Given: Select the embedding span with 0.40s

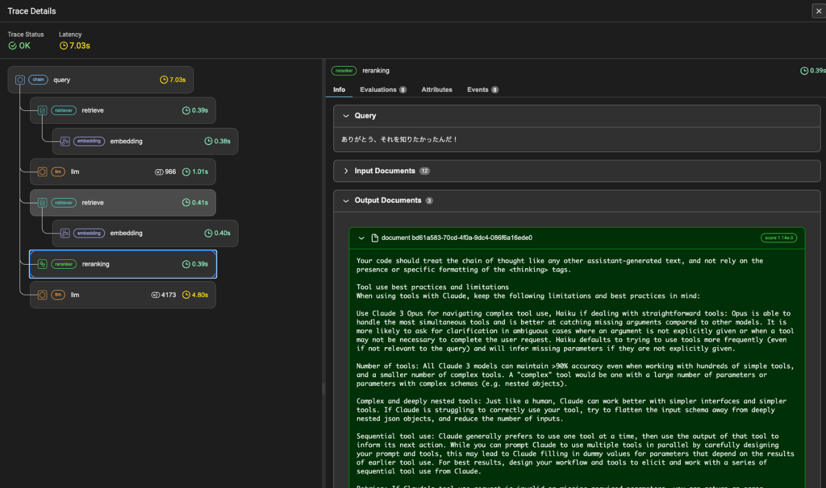Looking at the screenshot, I should 145,233.
